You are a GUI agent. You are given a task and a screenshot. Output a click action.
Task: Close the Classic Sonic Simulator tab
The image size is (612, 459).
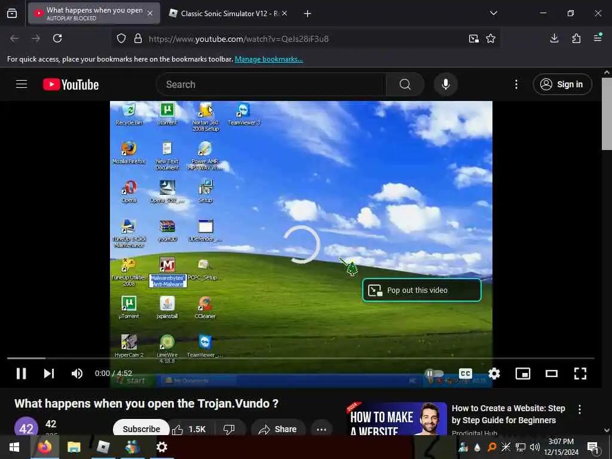[x=284, y=13]
